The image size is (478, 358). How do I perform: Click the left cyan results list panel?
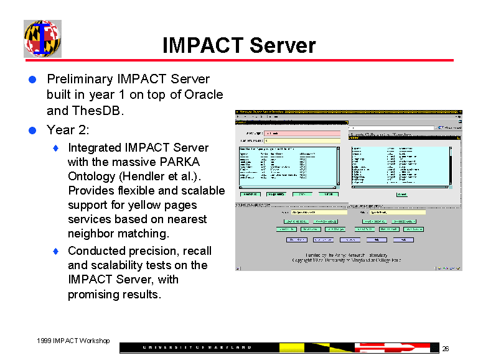click(288, 166)
